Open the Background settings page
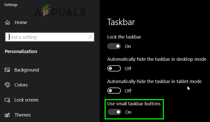The width and height of the screenshot is (210, 122). pos(26,70)
